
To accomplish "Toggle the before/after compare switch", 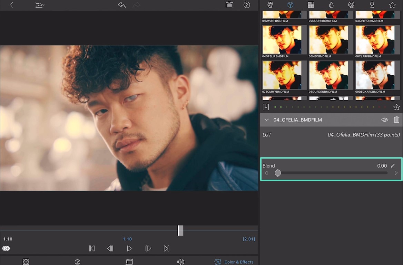I will [x=6, y=248].
